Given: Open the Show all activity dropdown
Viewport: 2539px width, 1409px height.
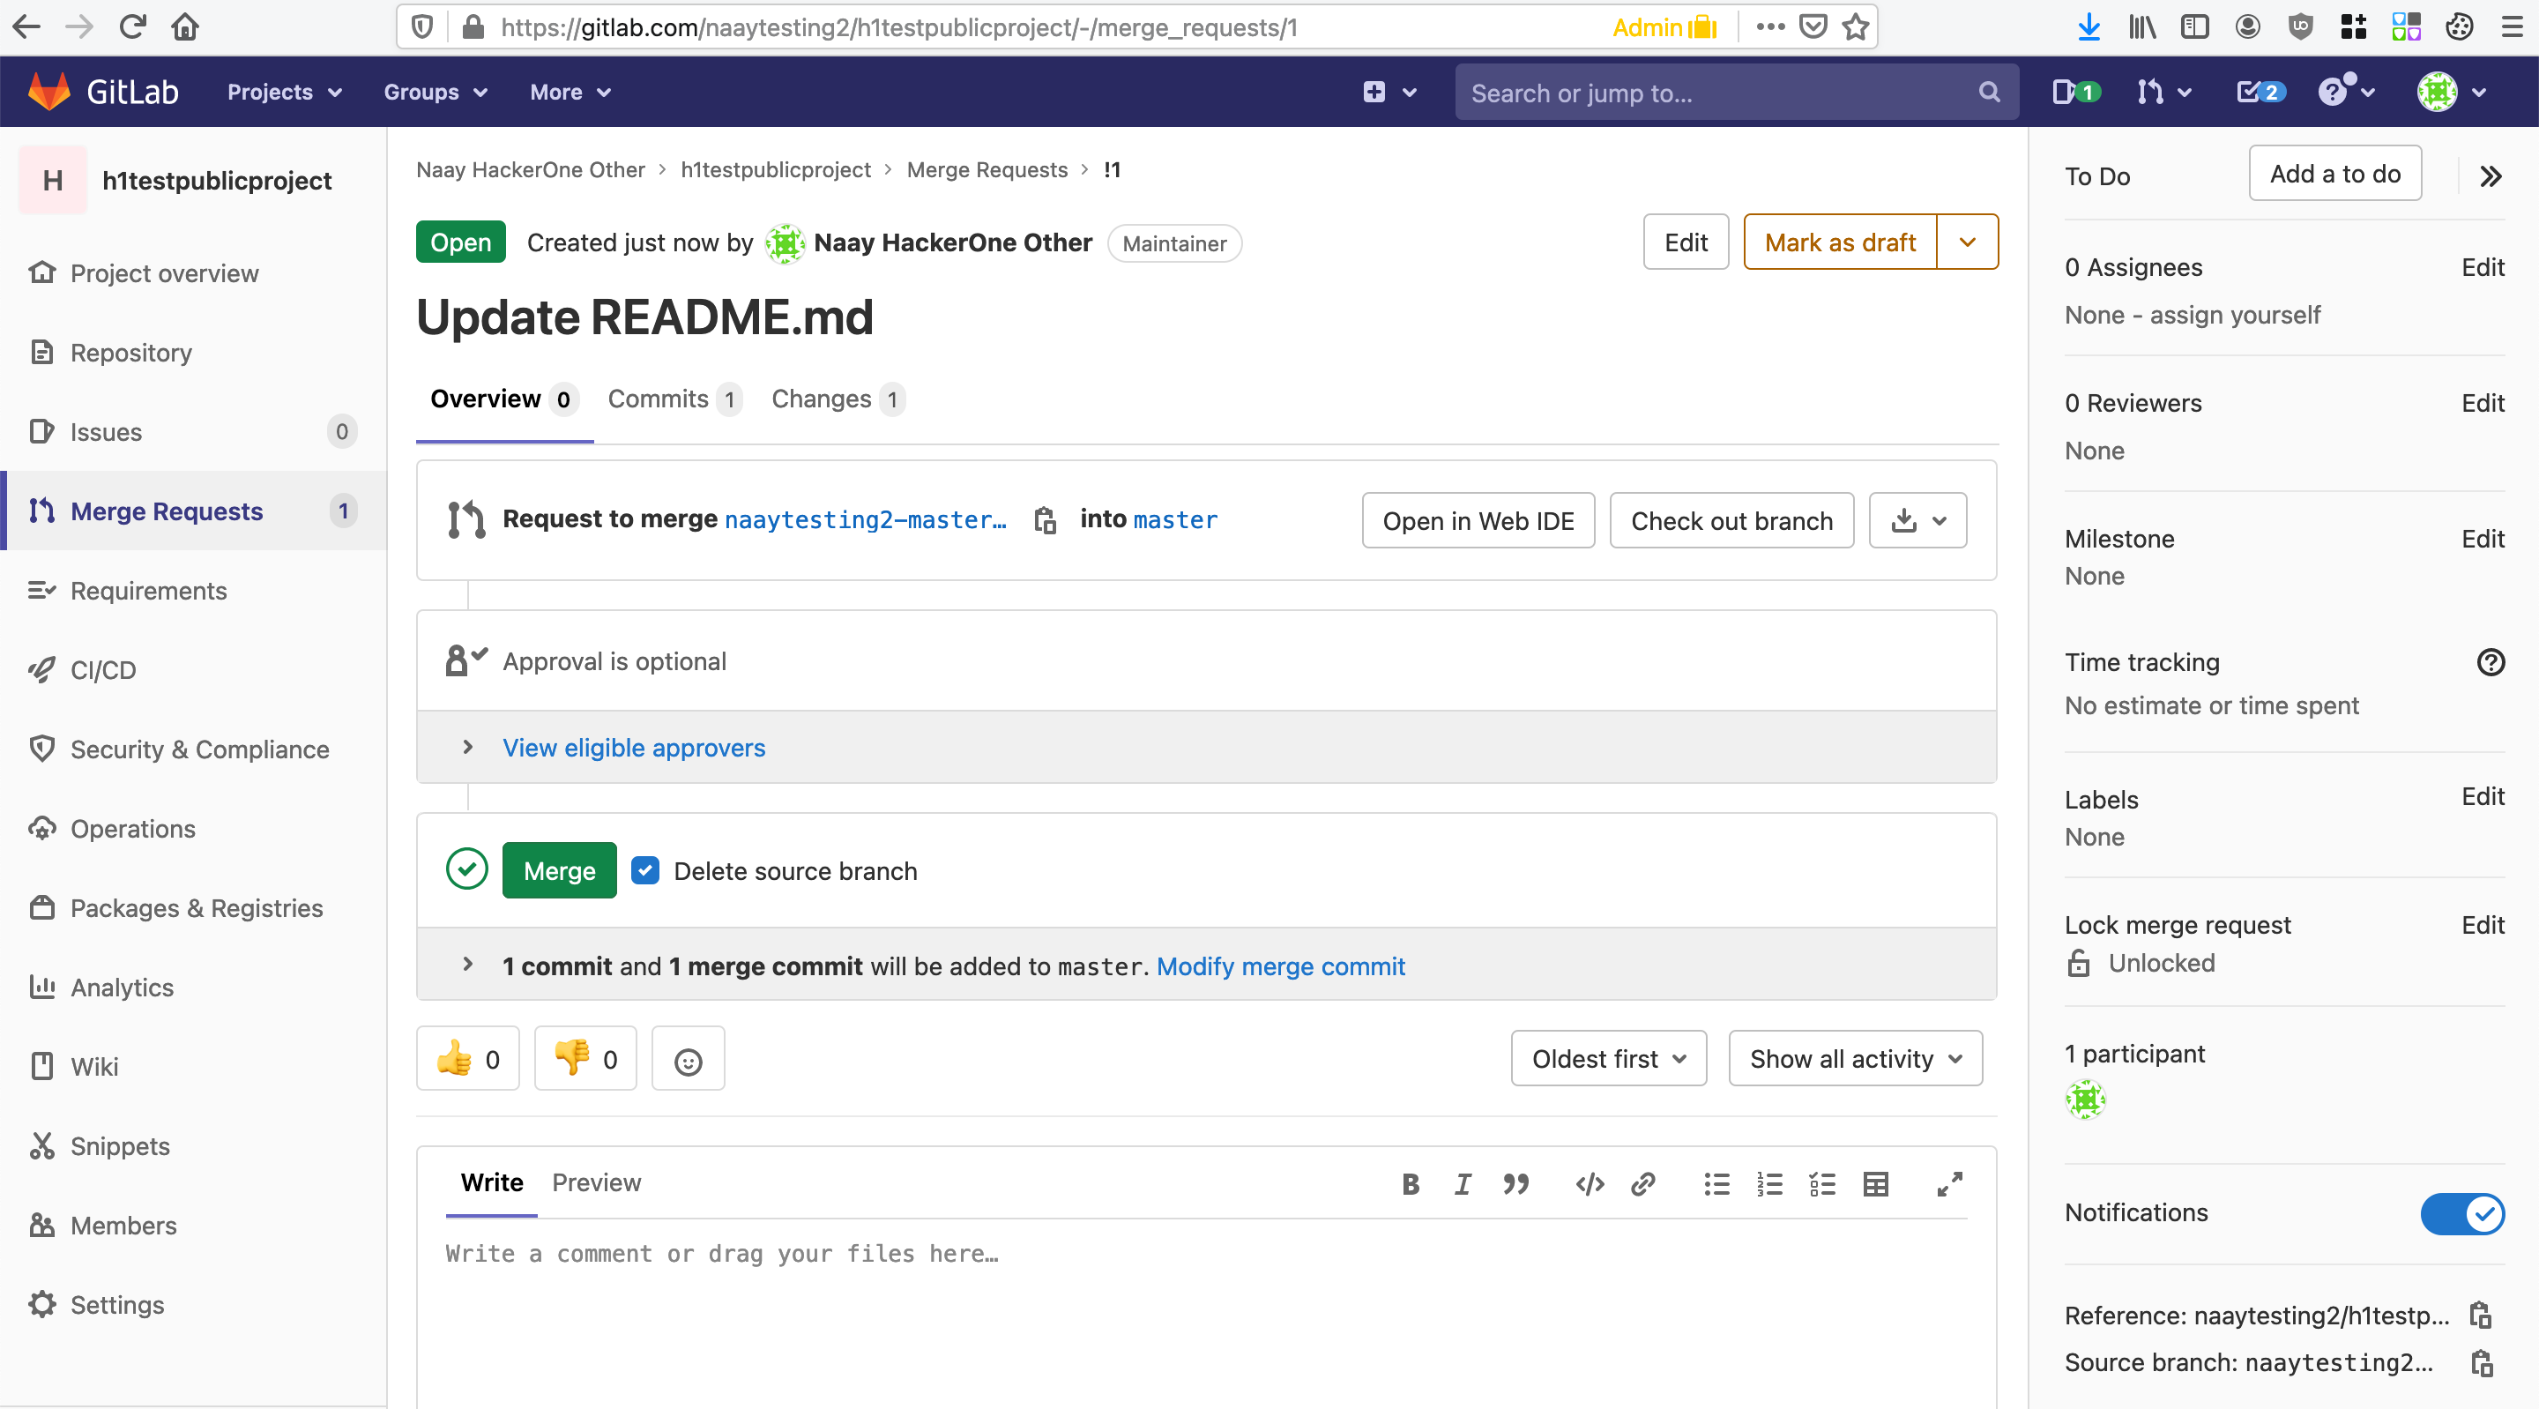Looking at the screenshot, I should (1854, 1059).
